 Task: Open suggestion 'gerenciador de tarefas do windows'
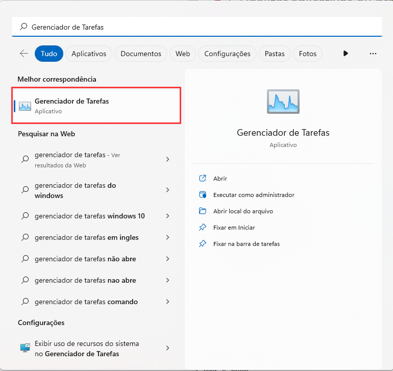tap(96, 190)
